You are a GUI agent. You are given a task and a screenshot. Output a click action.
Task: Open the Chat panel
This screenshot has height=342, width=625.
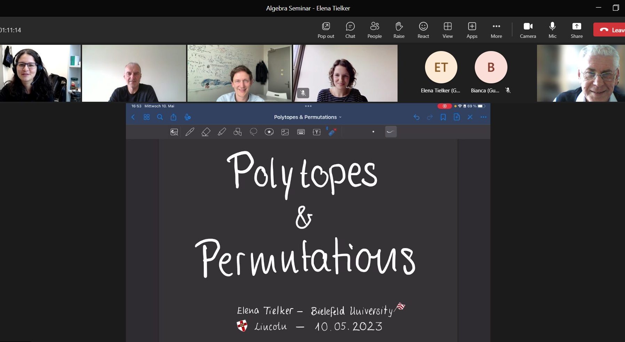pos(350,30)
